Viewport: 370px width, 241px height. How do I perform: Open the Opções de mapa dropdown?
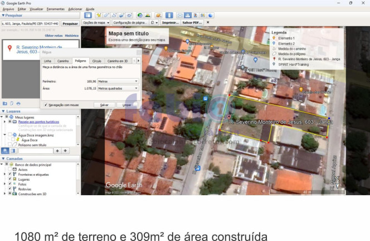click(x=96, y=22)
